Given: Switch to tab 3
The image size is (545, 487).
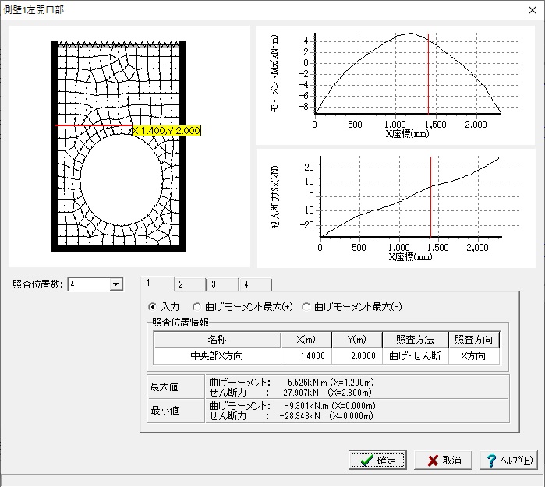Looking at the screenshot, I should coord(222,284).
